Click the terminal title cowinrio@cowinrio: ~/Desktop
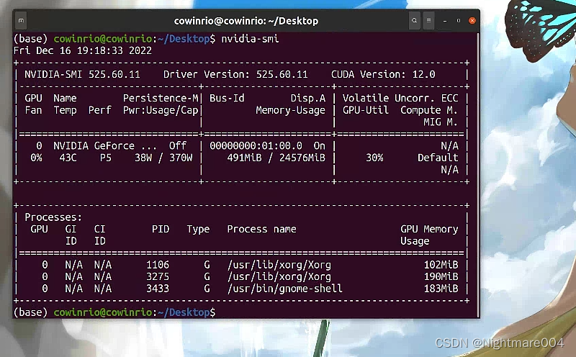Viewport: 576px width, 357px height. tap(246, 21)
